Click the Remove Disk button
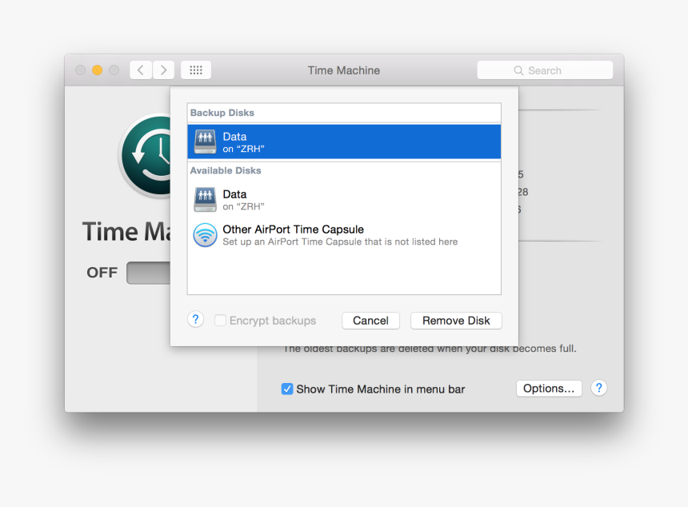This screenshot has width=688, height=507. [x=456, y=320]
